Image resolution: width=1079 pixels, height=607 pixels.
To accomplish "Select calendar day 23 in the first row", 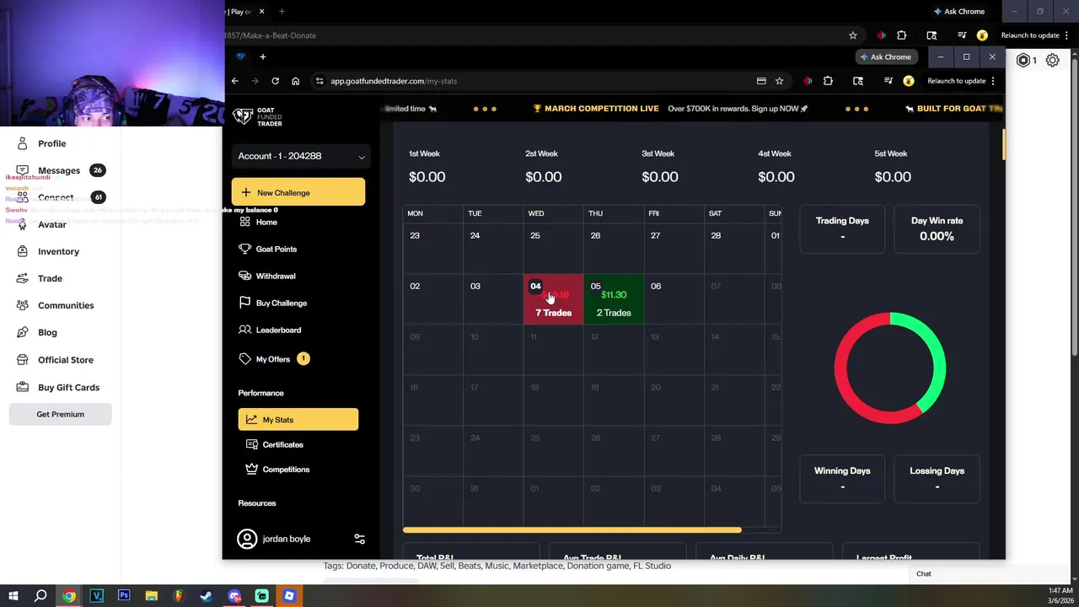I will tap(432, 249).
